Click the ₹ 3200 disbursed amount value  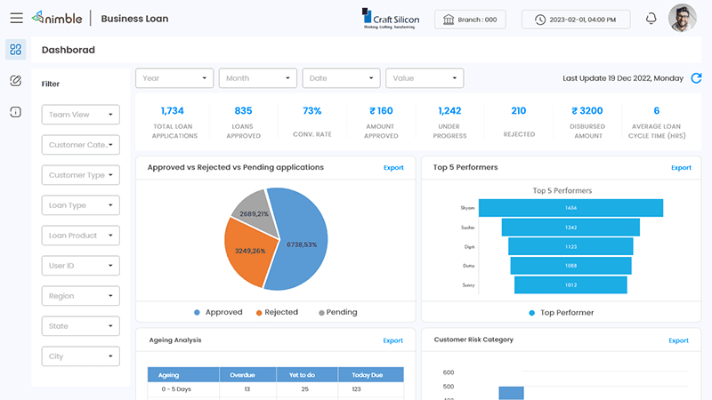(x=587, y=110)
